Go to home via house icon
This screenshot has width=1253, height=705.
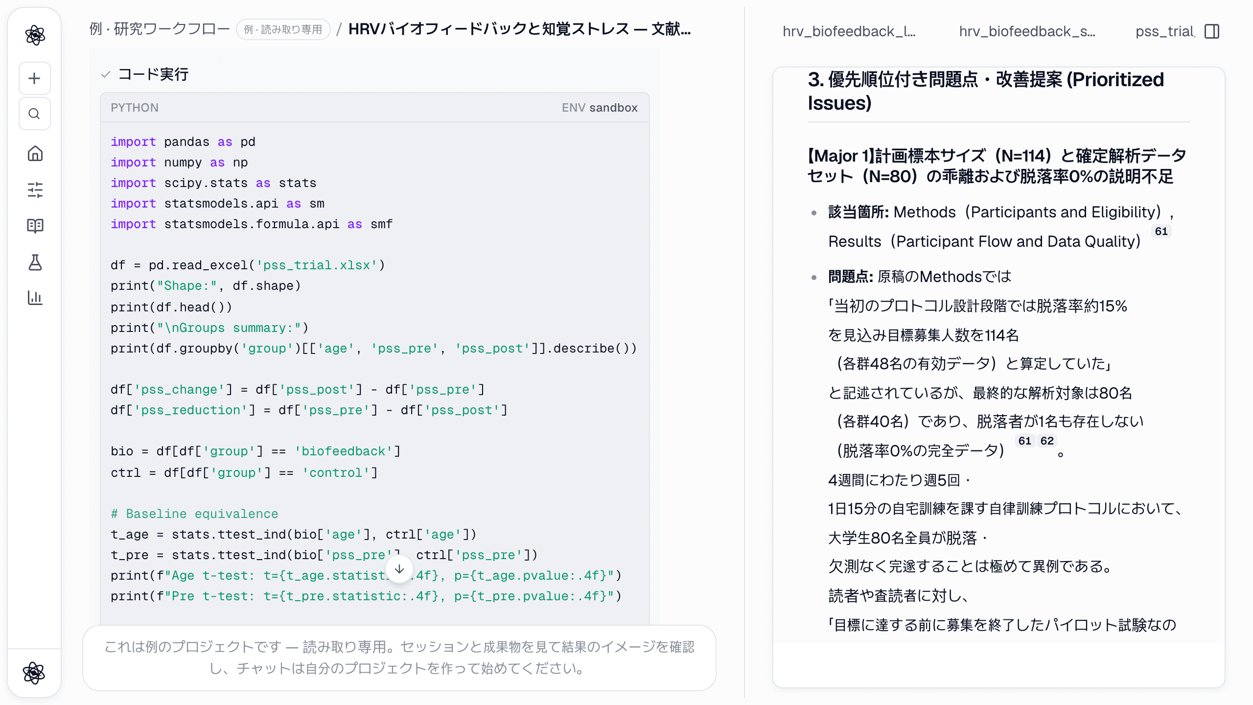point(35,154)
